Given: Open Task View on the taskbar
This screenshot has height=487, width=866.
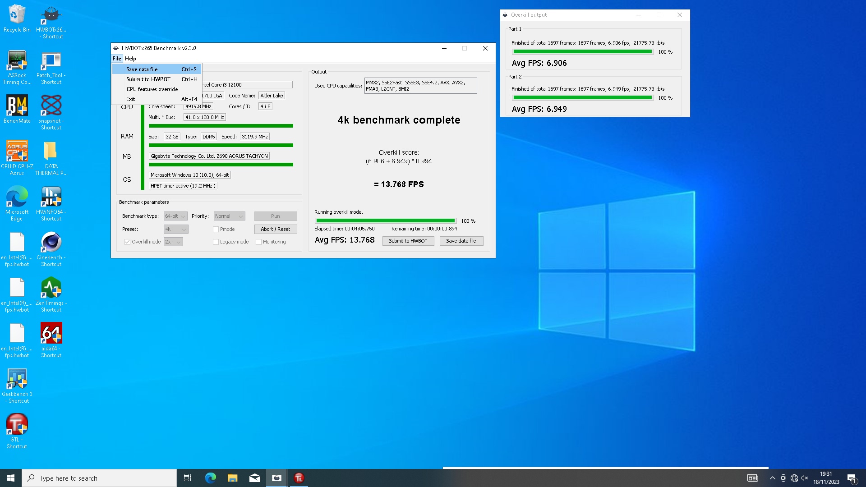Looking at the screenshot, I should (188, 478).
